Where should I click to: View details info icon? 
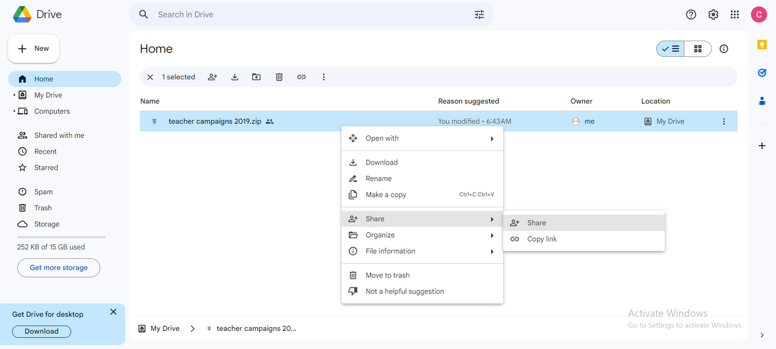tap(724, 49)
